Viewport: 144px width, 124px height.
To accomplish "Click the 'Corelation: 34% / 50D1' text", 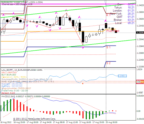I will tap(14, 77).
